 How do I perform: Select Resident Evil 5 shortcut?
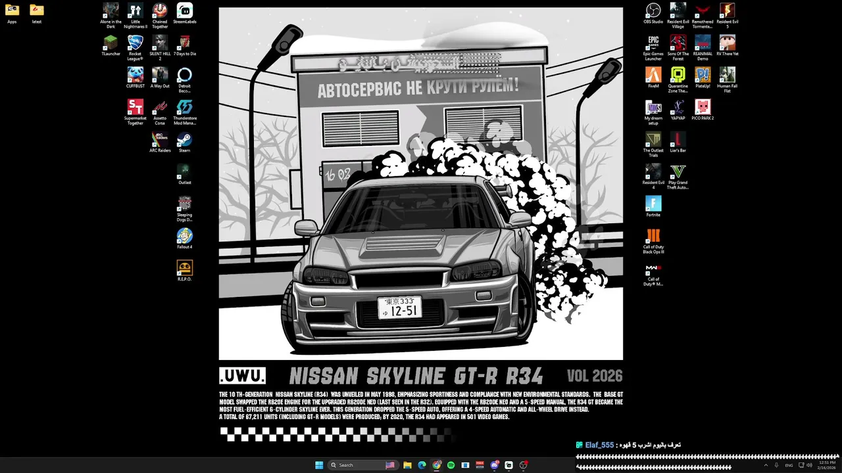click(728, 15)
